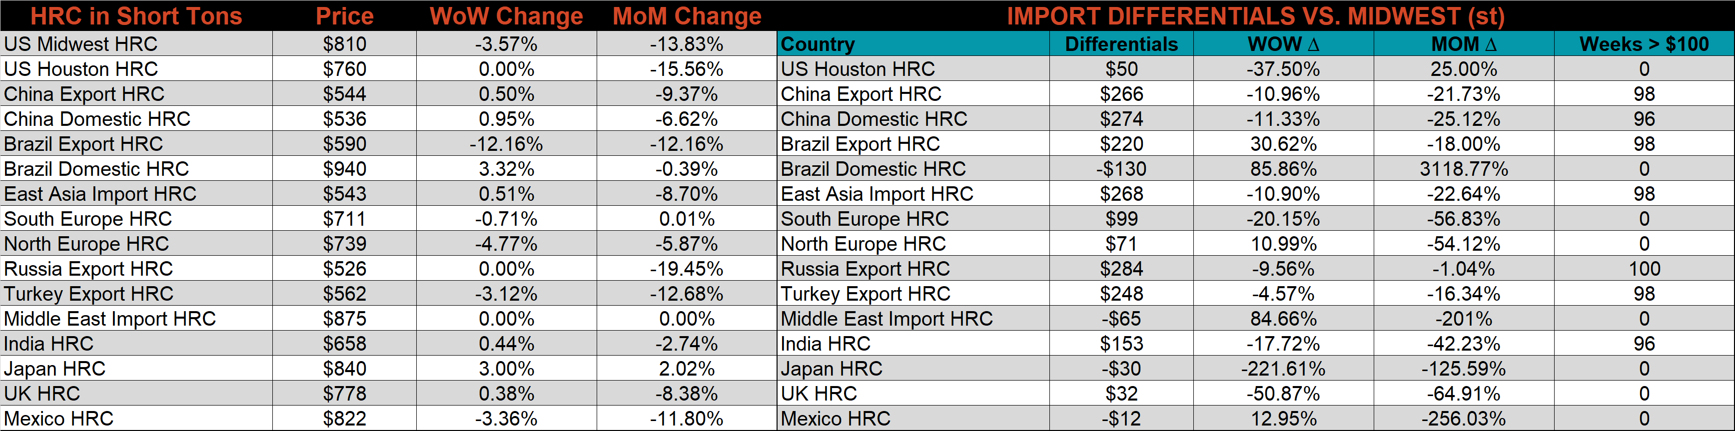Click UK HRC MoM change -8.38%
Image resolution: width=1735 pixels, height=431 pixels.
687,393
